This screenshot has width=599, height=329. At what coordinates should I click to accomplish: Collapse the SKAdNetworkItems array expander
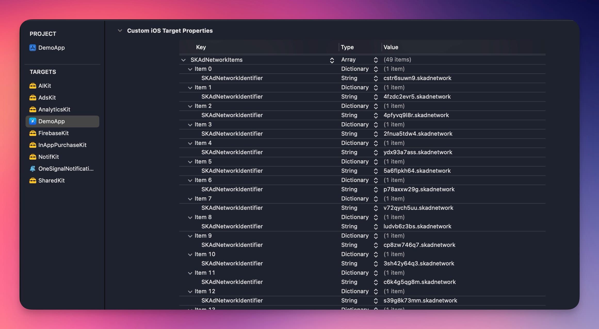coord(183,59)
